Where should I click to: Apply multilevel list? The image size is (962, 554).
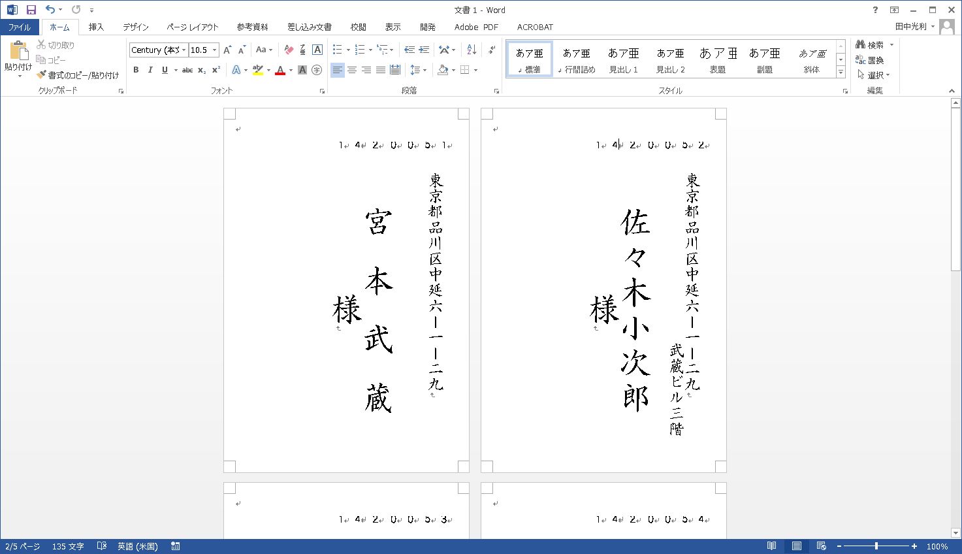click(x=383, y=50)
